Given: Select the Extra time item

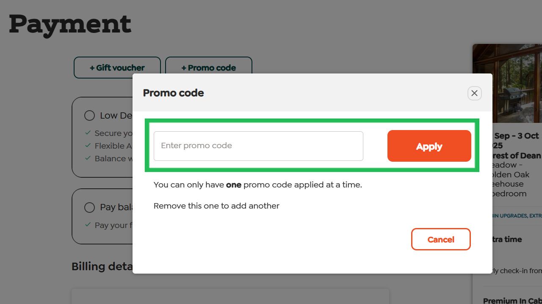Looking at the screenshot, I should click(x=507, y=239).
